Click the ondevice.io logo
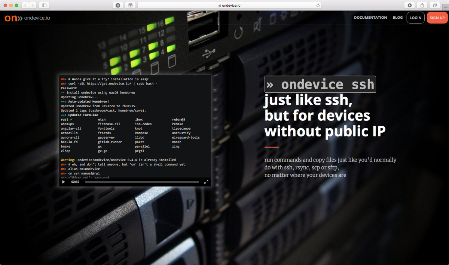The height and width of the screenshot is (265, 449). click(27, 18)
